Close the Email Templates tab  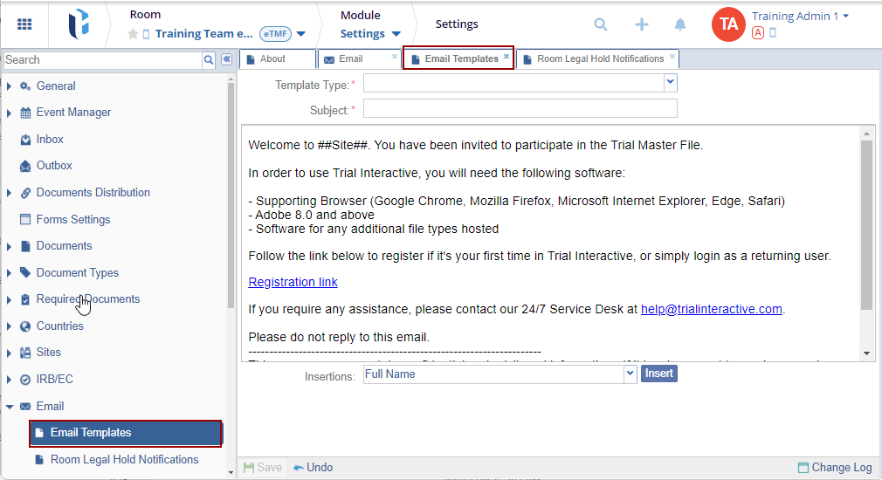[506, 56]
